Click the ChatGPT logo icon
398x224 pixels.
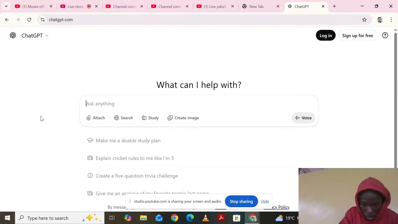(13, 35)
